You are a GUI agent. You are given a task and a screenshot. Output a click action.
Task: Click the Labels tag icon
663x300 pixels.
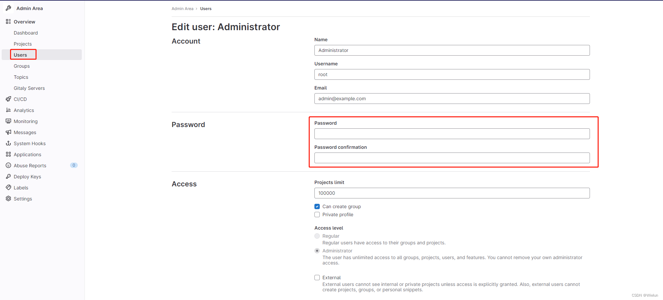[x=8, y=187]
